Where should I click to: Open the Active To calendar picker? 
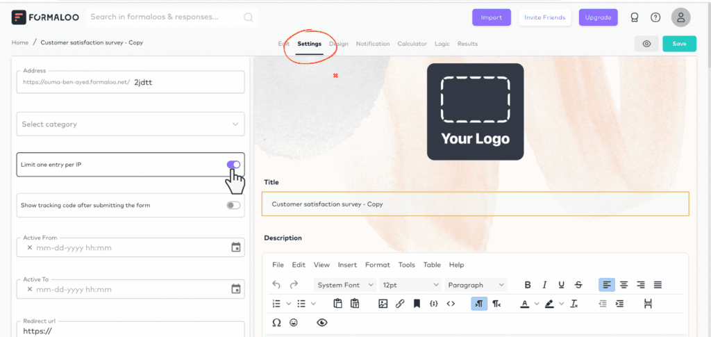(x=236, y=289)
